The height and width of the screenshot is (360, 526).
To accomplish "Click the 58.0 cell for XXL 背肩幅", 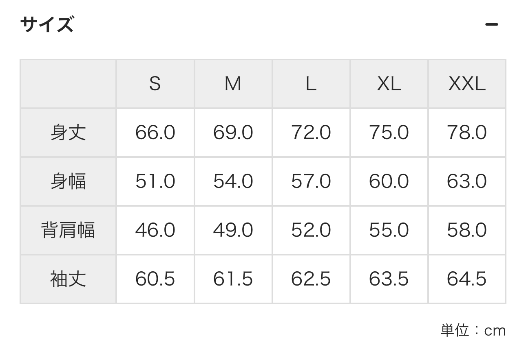I will 467,230.
